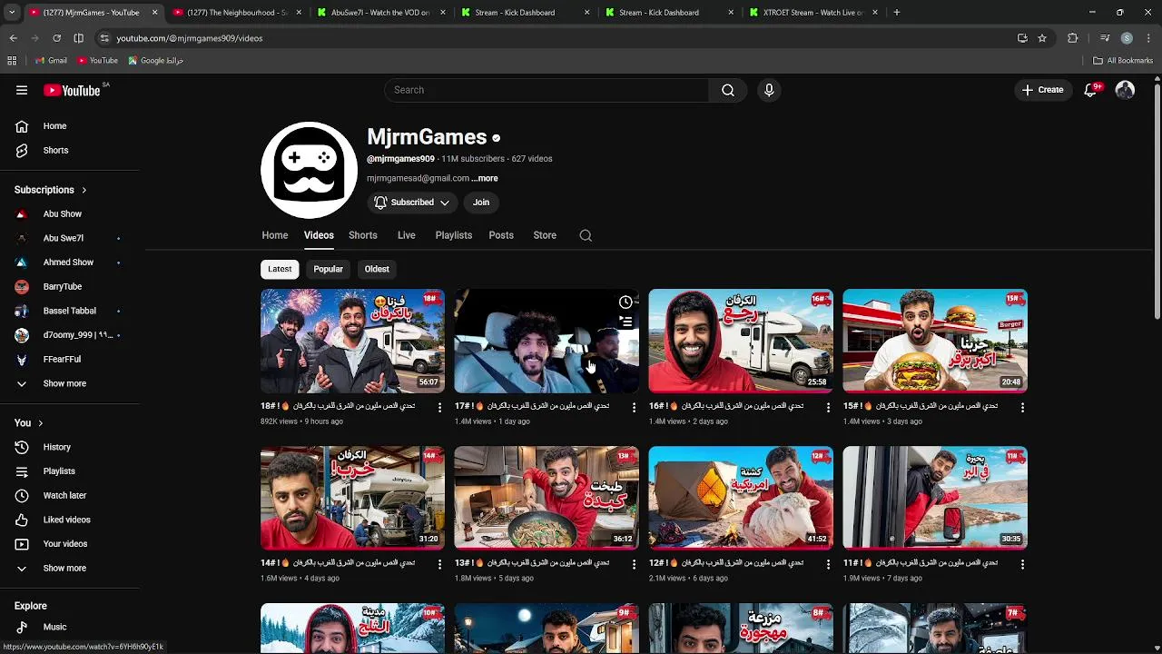Viewport: 1162px width, 654px height.
Task: Open more options for video #13
Action: (634, 565)
